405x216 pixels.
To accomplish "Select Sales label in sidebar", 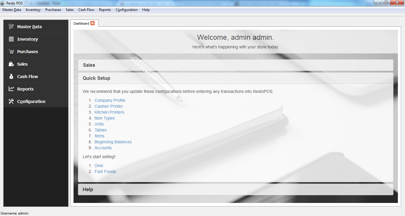I will coord(22,64).
